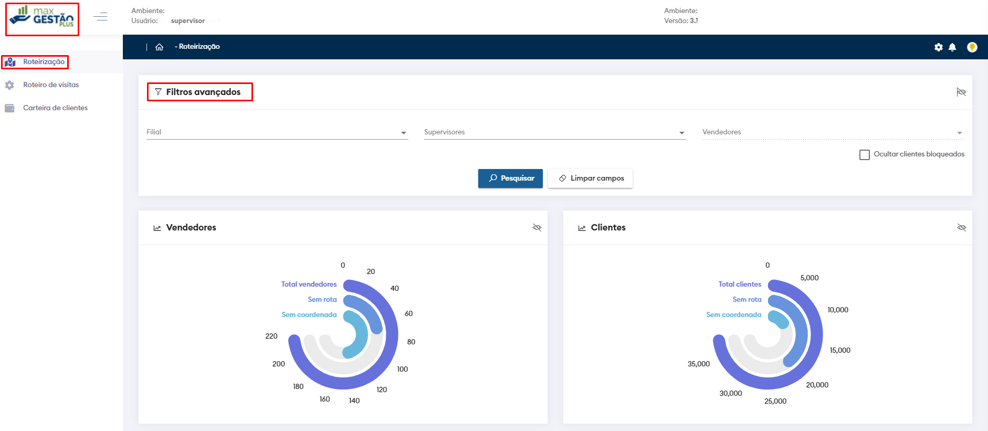Viewport: 988px width, 431px height.
Task: Click the Limpar campos button
Action: (x=591, y=178)
